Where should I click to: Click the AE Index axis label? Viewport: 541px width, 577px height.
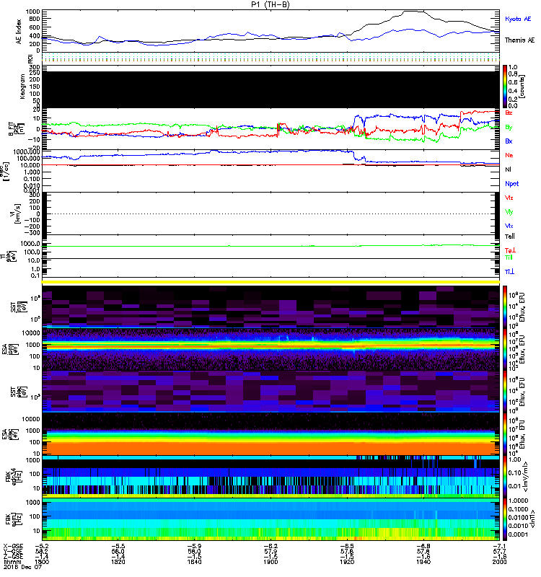pos(10,30)
